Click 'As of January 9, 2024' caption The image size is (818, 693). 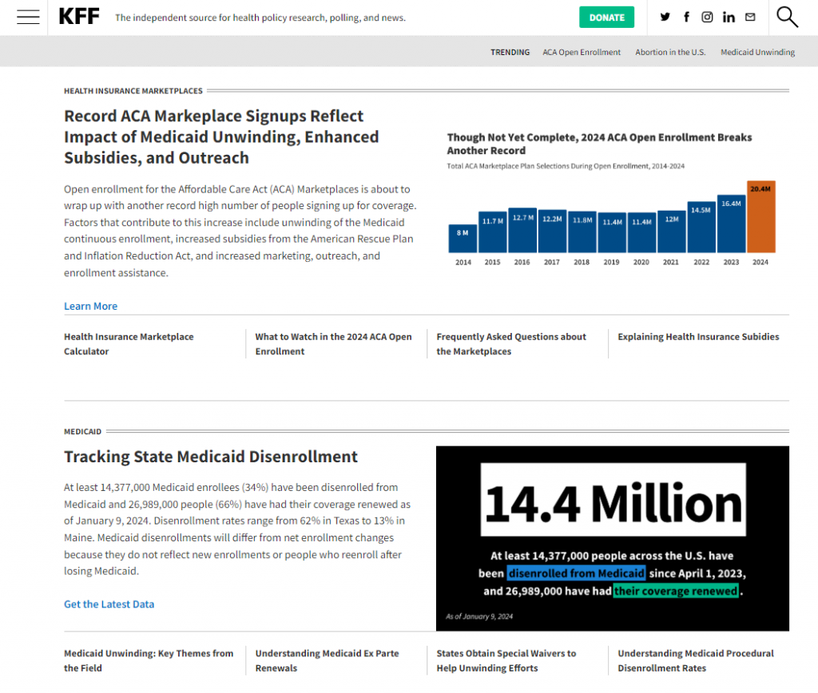[479, 616]
